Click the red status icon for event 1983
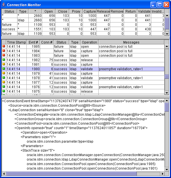Image resolution: width=171 pixels, height=178 pixels. point(4,55)
